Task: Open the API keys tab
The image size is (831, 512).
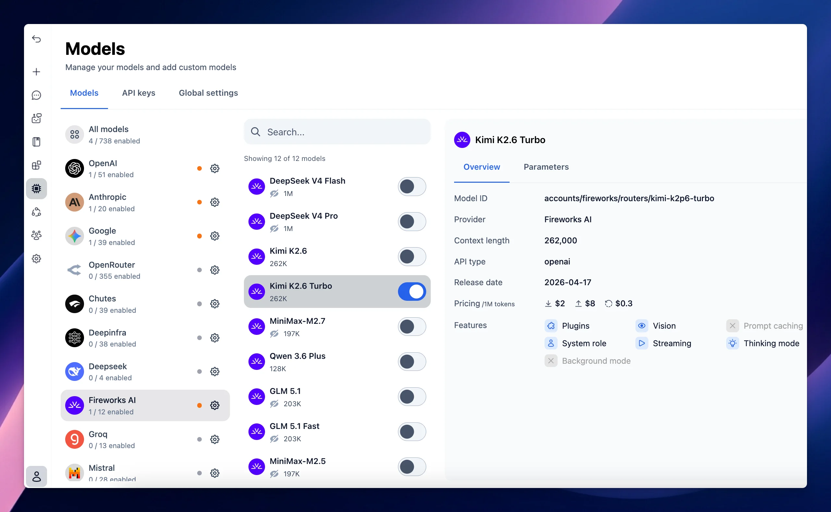Action: pos(138,93)
